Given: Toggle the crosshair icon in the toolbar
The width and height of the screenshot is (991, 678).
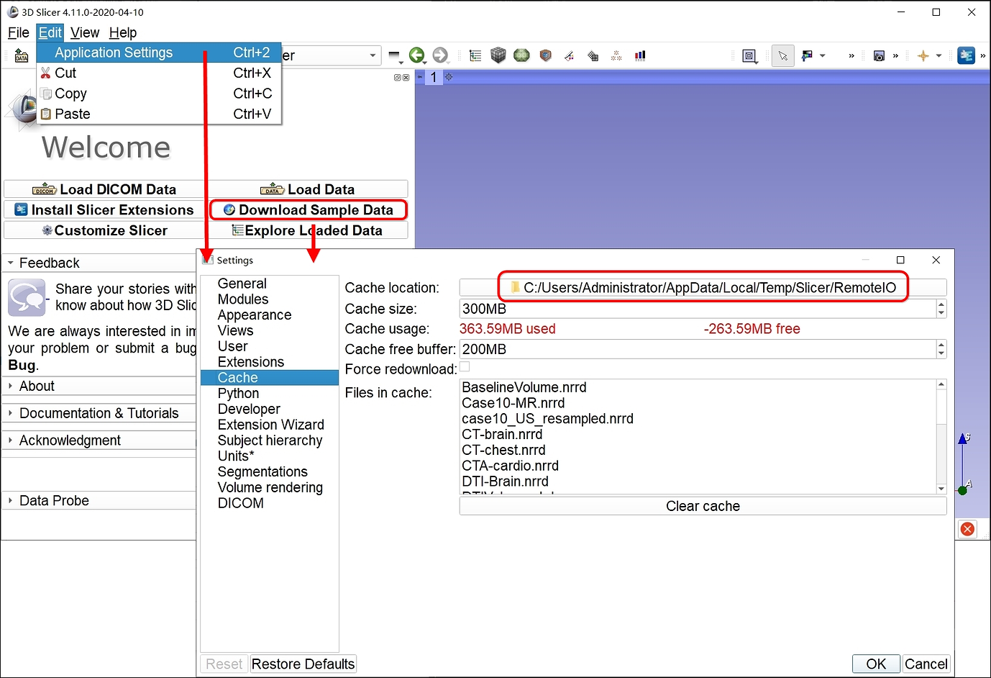Looking at the screenshot, I should pos(923,55).
